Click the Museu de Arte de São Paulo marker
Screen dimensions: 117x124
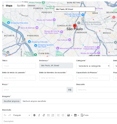pyautogui.click(x=61, y=32)
